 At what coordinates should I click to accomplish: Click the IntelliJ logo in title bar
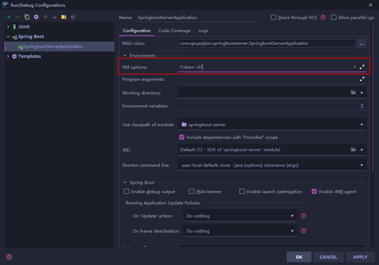(5, 5)
